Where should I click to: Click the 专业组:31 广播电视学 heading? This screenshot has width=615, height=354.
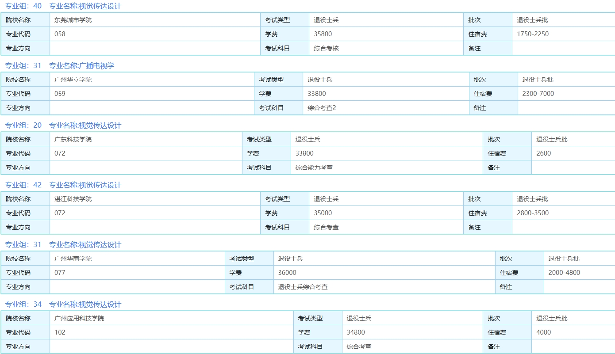click(60, 65)
